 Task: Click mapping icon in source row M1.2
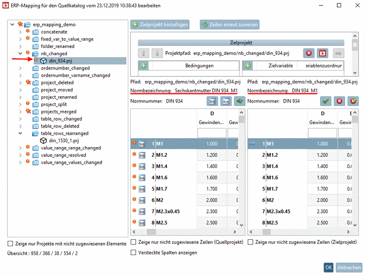pos(142,155)
